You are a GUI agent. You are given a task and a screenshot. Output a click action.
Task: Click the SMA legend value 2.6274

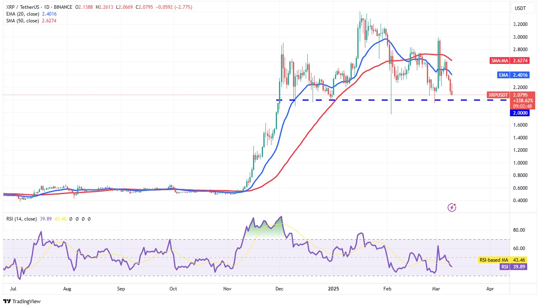coord(50,20)
